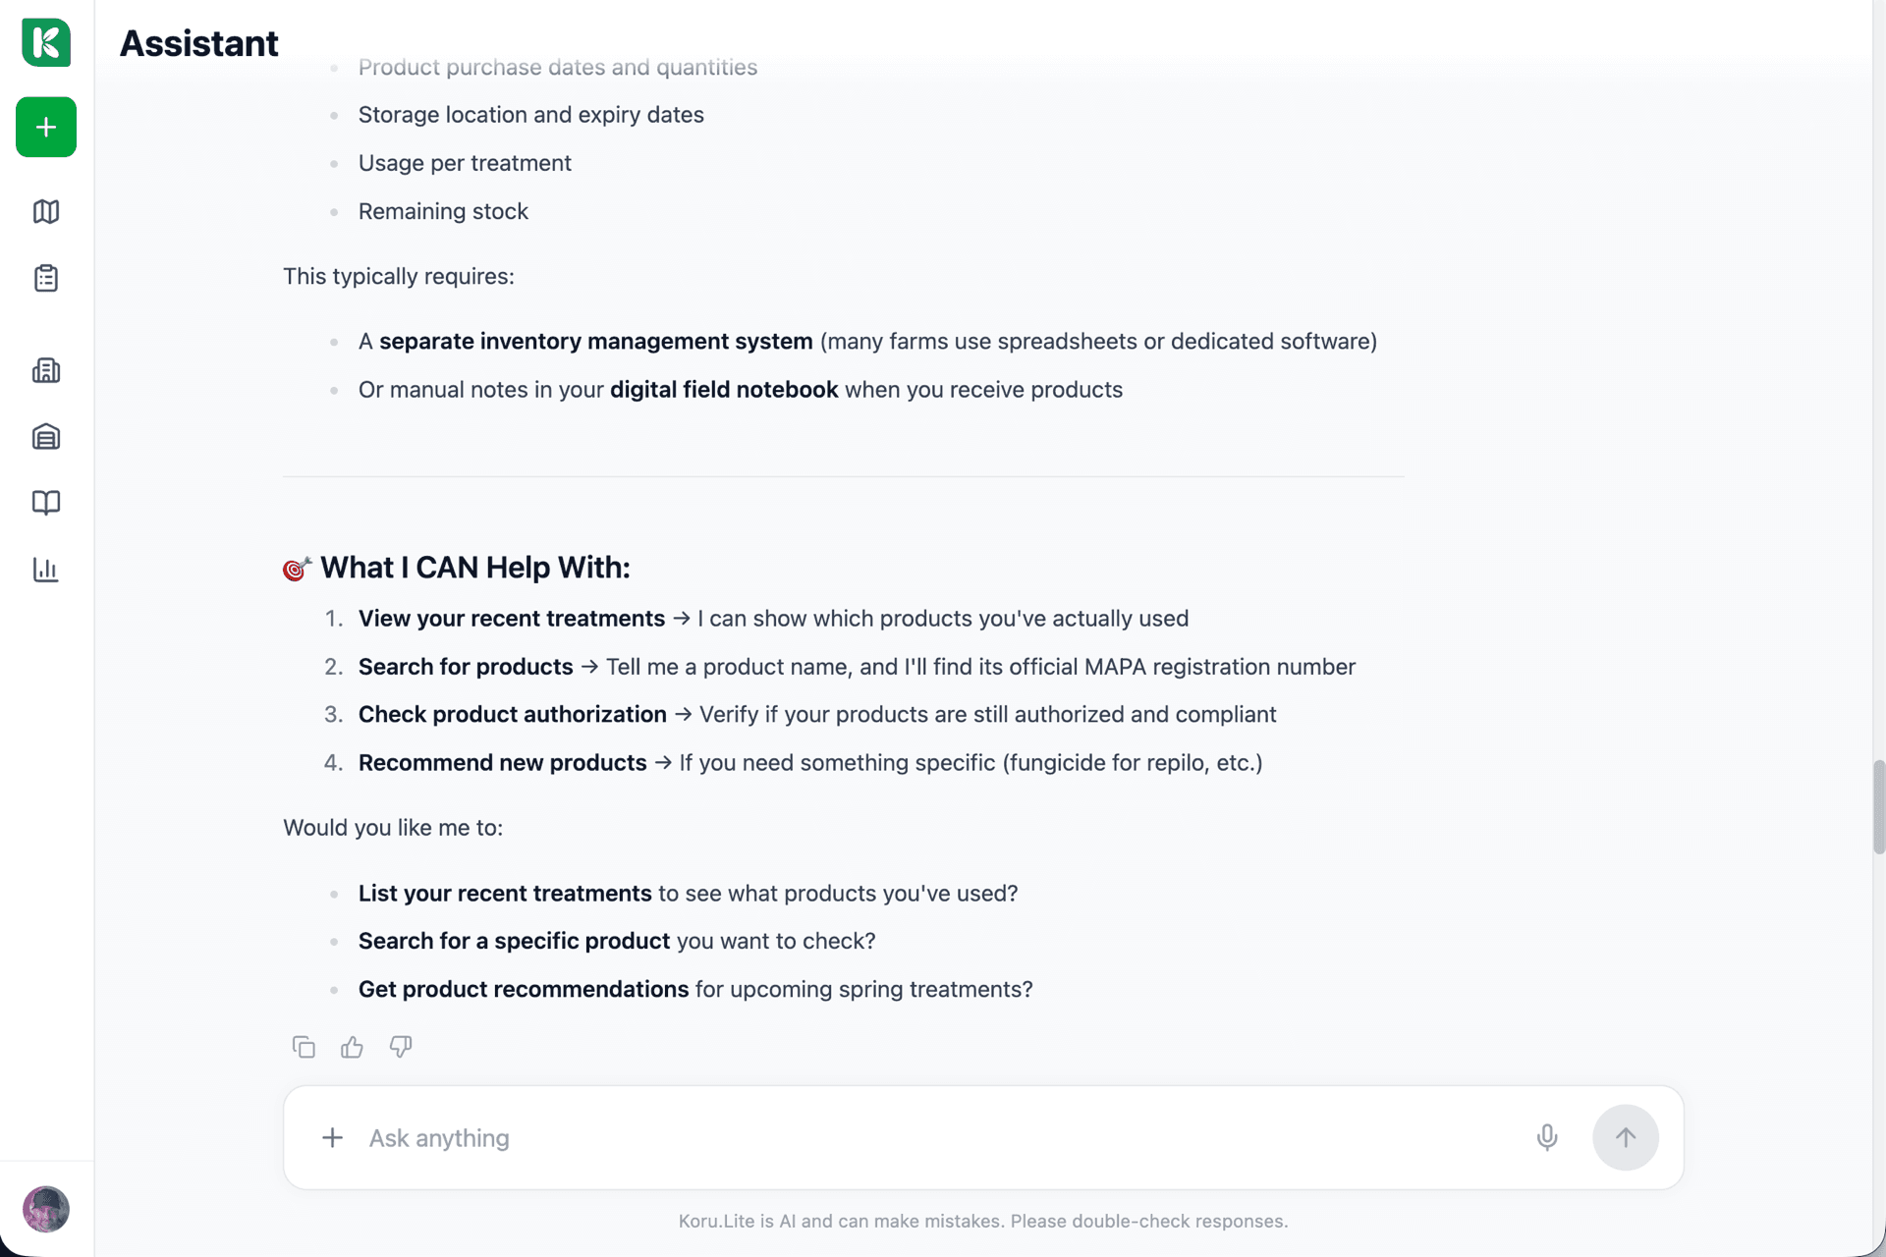
Task: Give the response a thumbs up
Action: (352, 1047)
